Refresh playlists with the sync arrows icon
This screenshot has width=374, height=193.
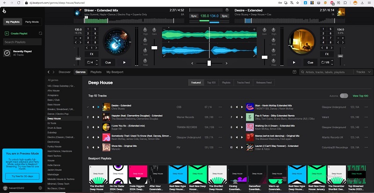[x=40, y=33]
